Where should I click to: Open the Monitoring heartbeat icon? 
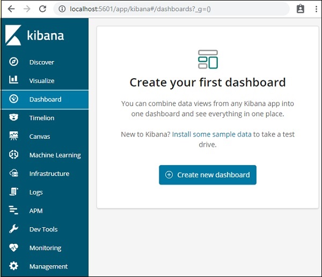pyautogui.click(x=14, y=248)
